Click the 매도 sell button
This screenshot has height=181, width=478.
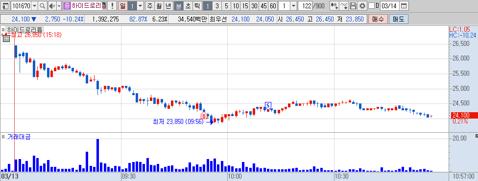point(399,19)
